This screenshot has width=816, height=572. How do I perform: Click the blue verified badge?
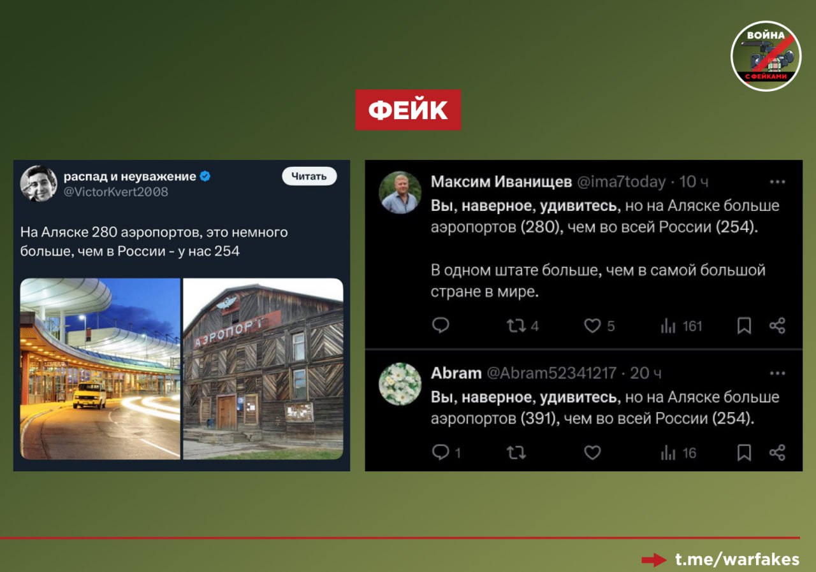(205, 176)
